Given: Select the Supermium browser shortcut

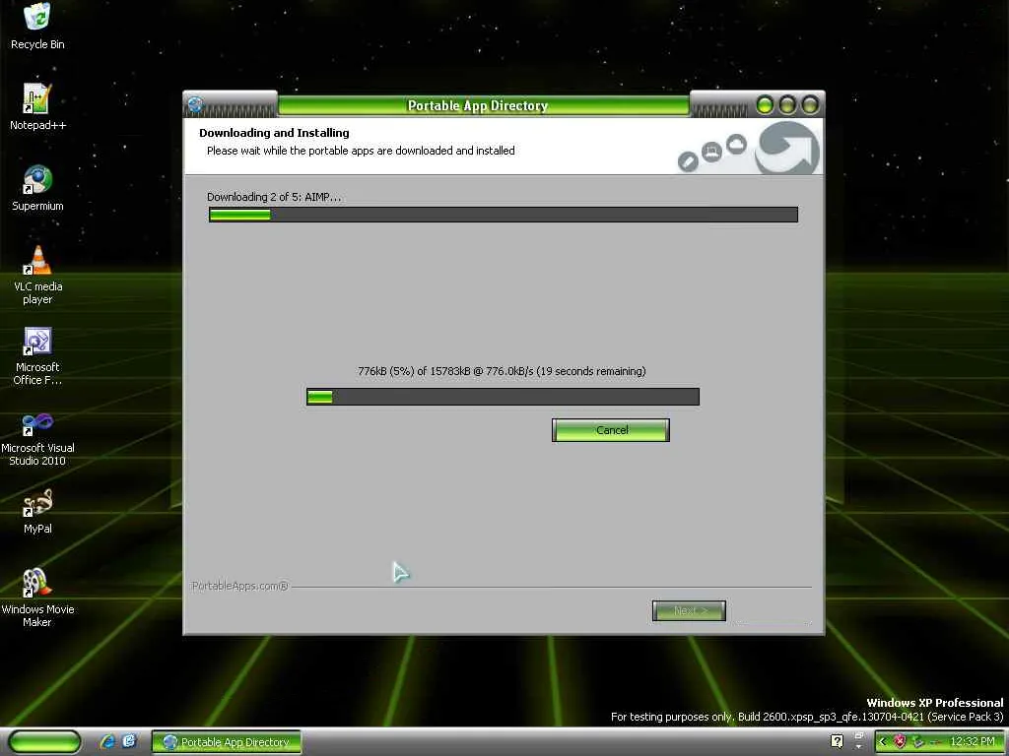Looking at the screenshot, I should coord(37,188).
